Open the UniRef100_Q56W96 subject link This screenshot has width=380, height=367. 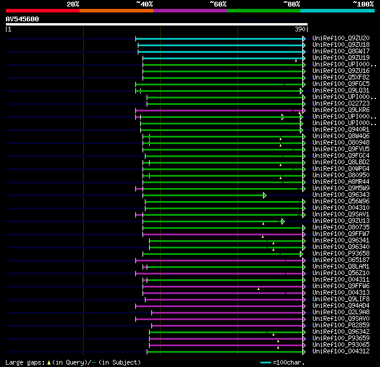click(341, 201)
